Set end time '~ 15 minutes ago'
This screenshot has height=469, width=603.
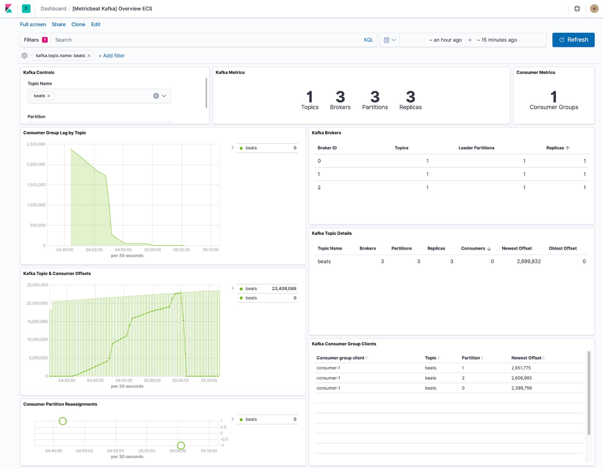click(497, 40)
